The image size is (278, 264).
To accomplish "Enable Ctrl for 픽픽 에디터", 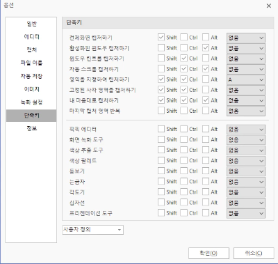I will (x=183, y=129).
